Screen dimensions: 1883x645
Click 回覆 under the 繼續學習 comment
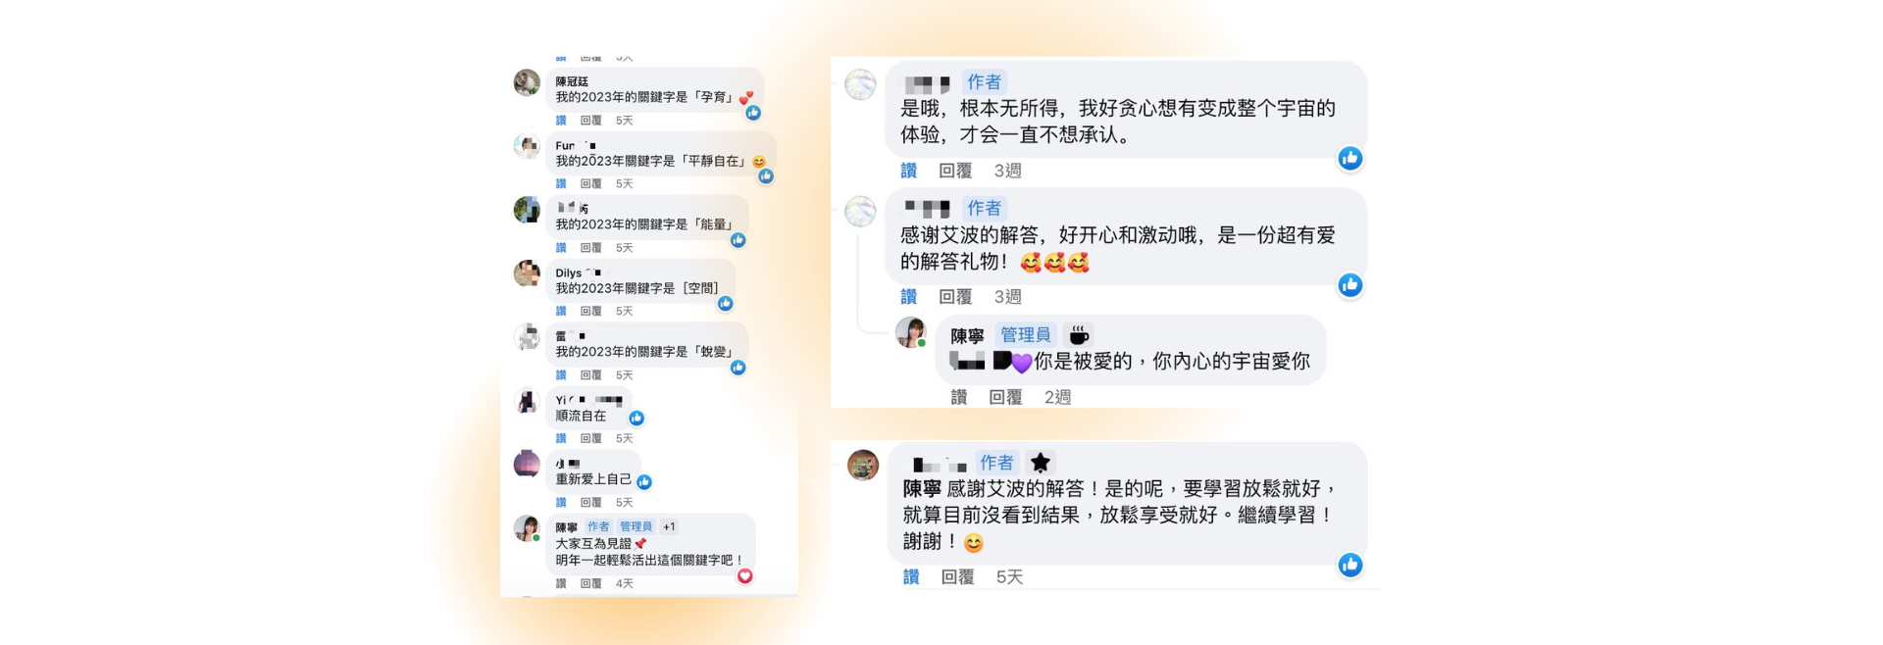pos(957,577)
